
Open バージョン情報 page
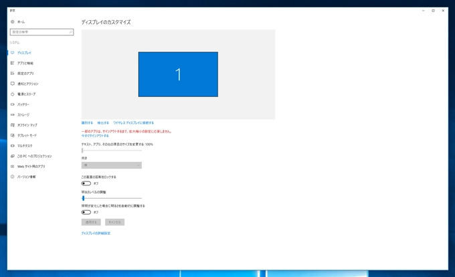point(26,177)
